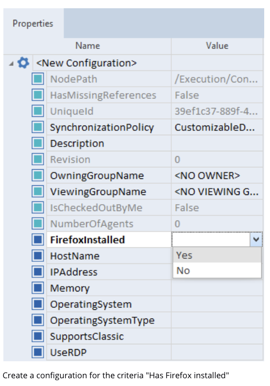
Task: Choose Yes in the FirefoxInstalled dropdown
Action: coord(217,255)
